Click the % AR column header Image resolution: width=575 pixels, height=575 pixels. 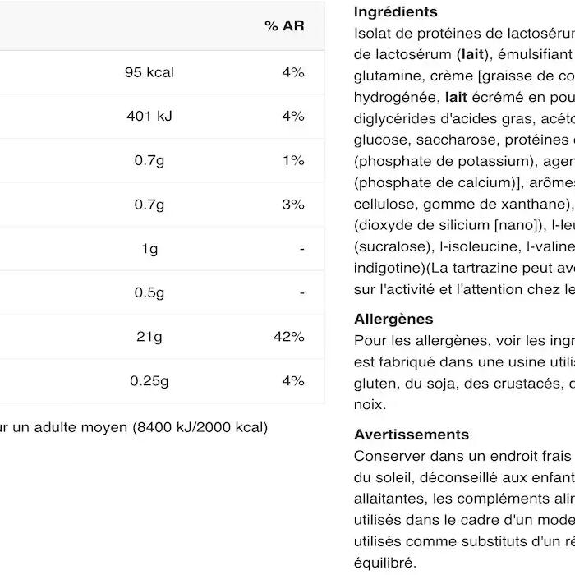[284, 26]
